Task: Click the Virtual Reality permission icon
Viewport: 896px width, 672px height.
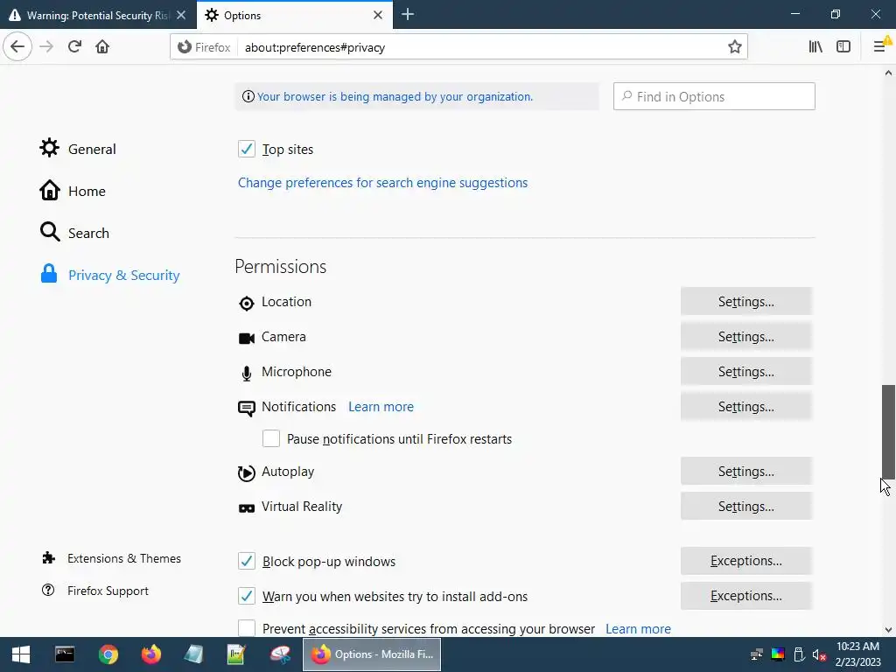Action: pos(246,508)
